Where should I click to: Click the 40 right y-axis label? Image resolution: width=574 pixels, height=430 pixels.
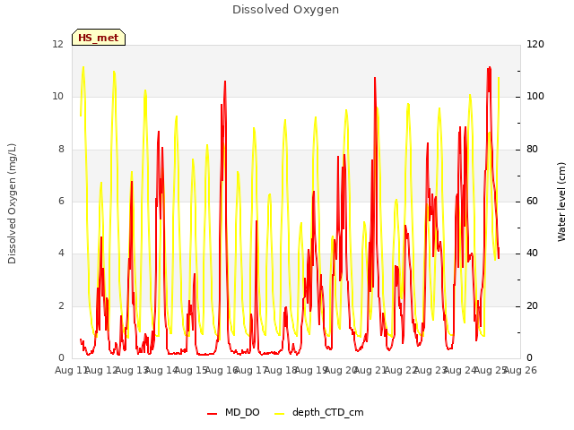point(532,254)
